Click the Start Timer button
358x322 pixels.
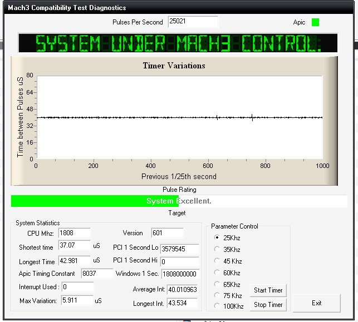[268, 290]
